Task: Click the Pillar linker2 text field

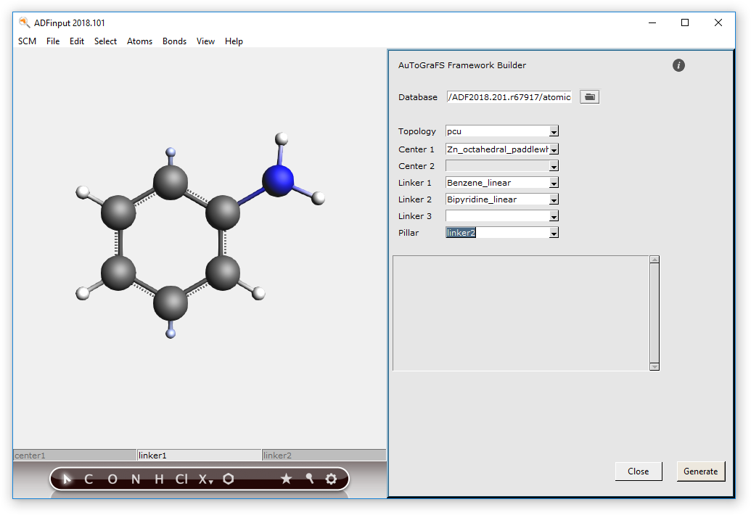Action: (x=497, y=233)
